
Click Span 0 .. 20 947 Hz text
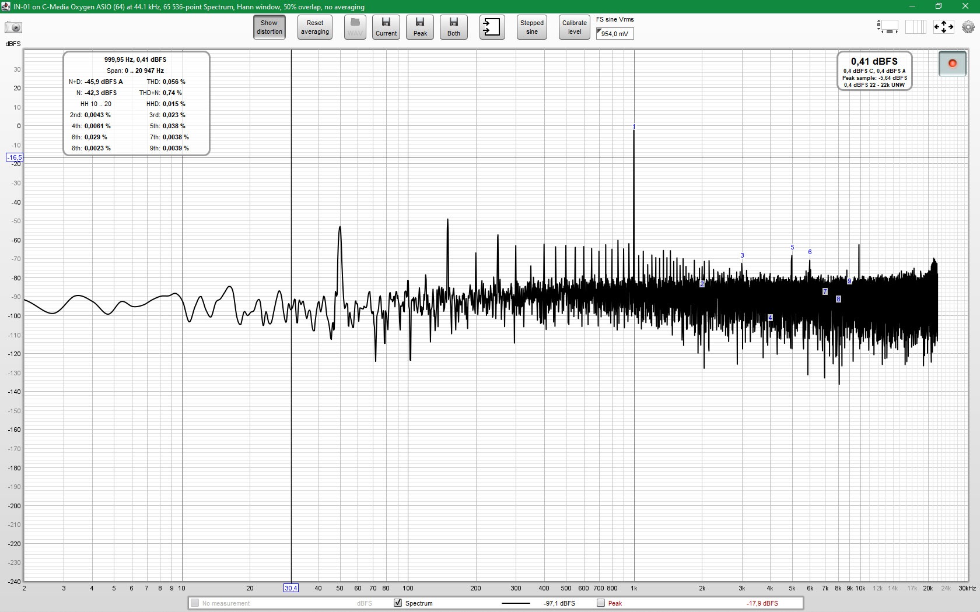click(x=135, y=71)
